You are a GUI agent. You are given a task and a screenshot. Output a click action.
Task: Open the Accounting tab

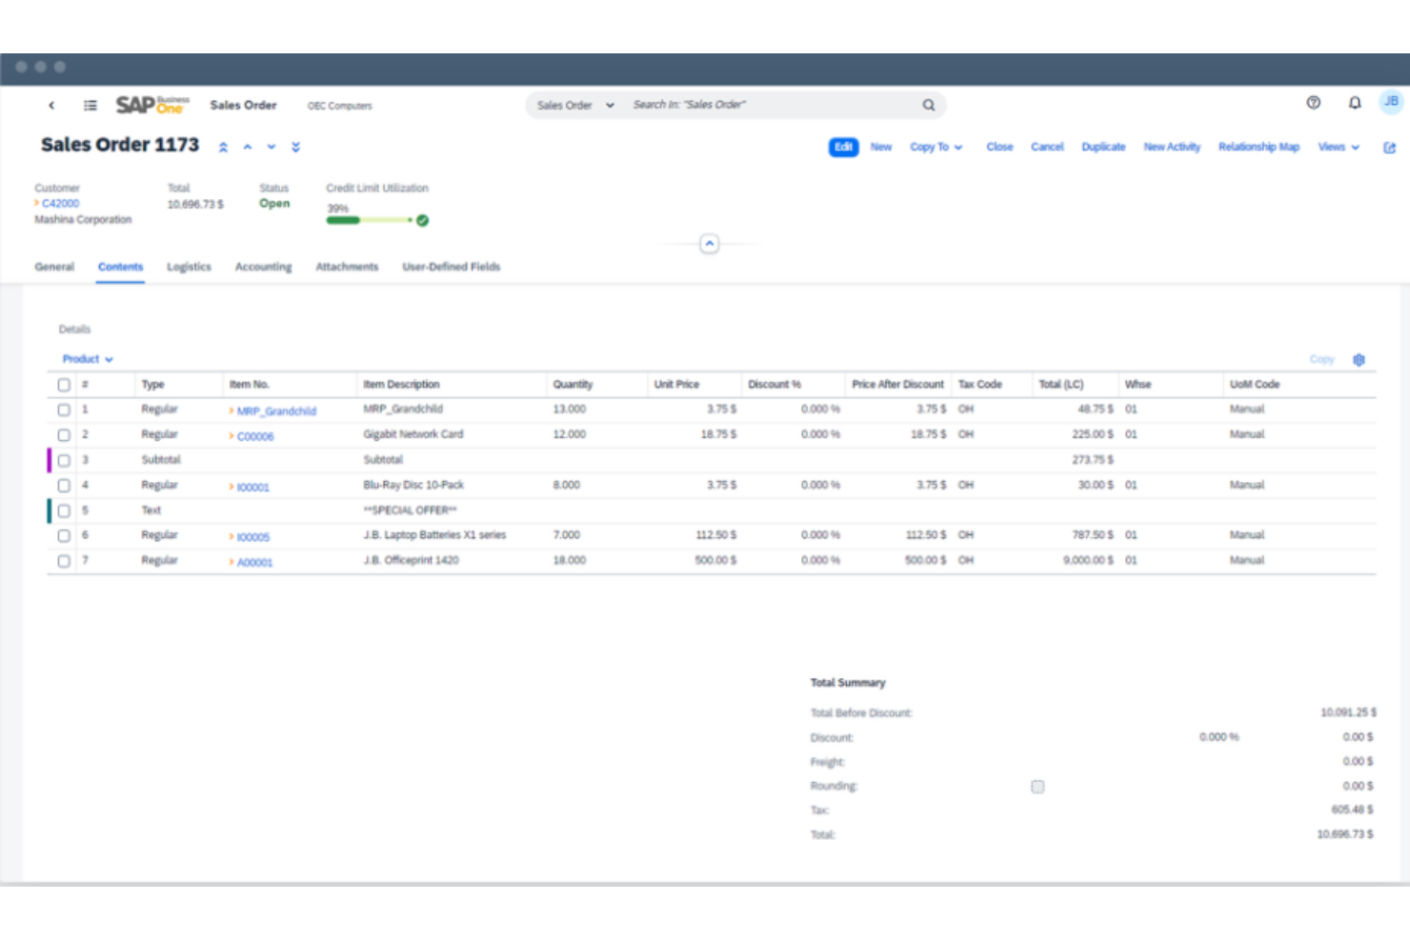click(263, 267)
